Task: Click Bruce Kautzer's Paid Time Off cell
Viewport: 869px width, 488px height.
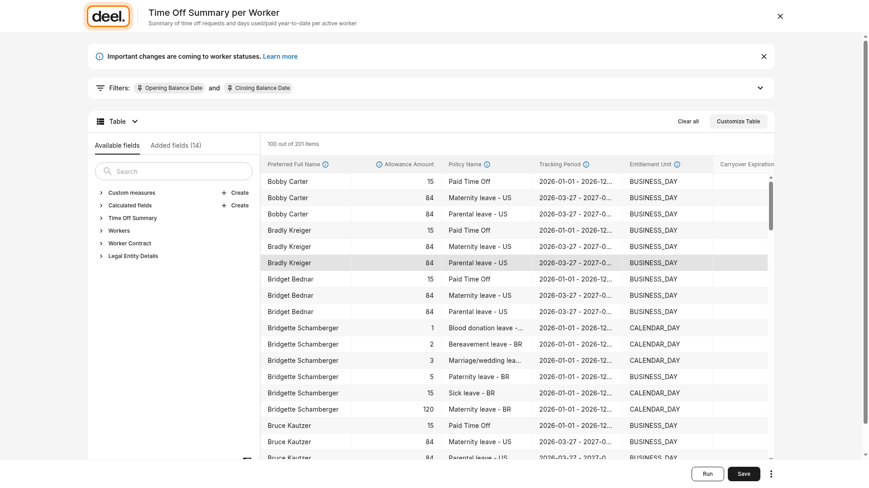Action: point(487,426)
